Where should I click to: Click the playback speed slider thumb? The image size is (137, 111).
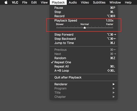(x=85, y=27)
